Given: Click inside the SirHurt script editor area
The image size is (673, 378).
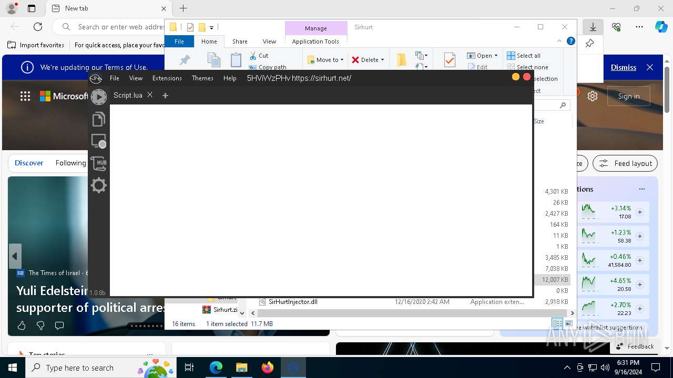Looking at the screenshot, I should (321, 200).
